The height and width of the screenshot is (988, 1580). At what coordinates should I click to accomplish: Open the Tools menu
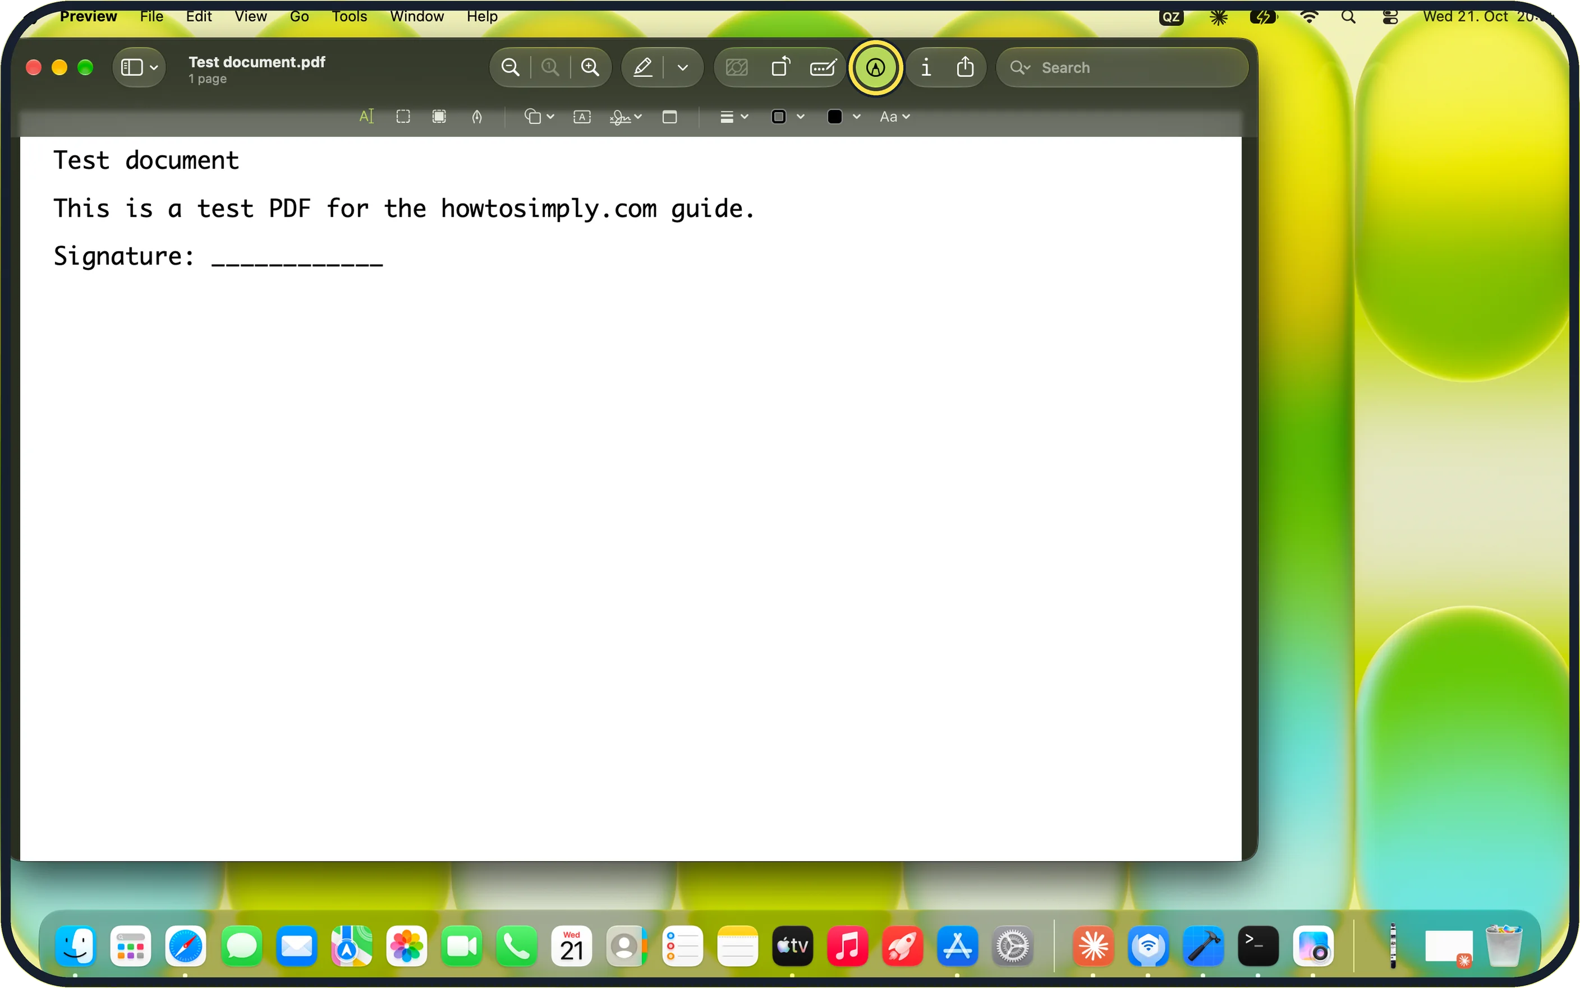pos(349,16)
